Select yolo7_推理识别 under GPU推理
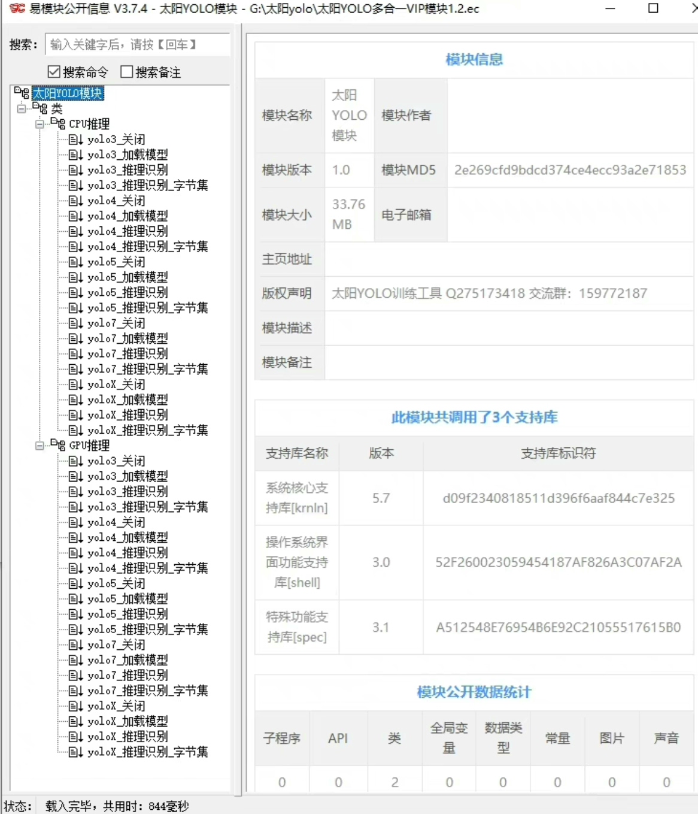Image resolution: width=698 pixels, height=814 pixels. [x=128, y=675]
